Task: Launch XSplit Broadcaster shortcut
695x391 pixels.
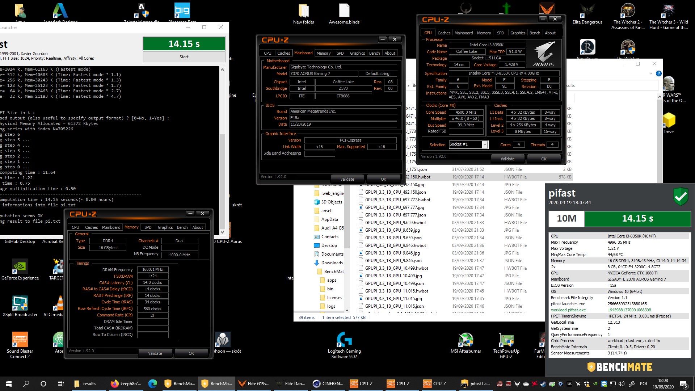Action: [x=20, y=306]
